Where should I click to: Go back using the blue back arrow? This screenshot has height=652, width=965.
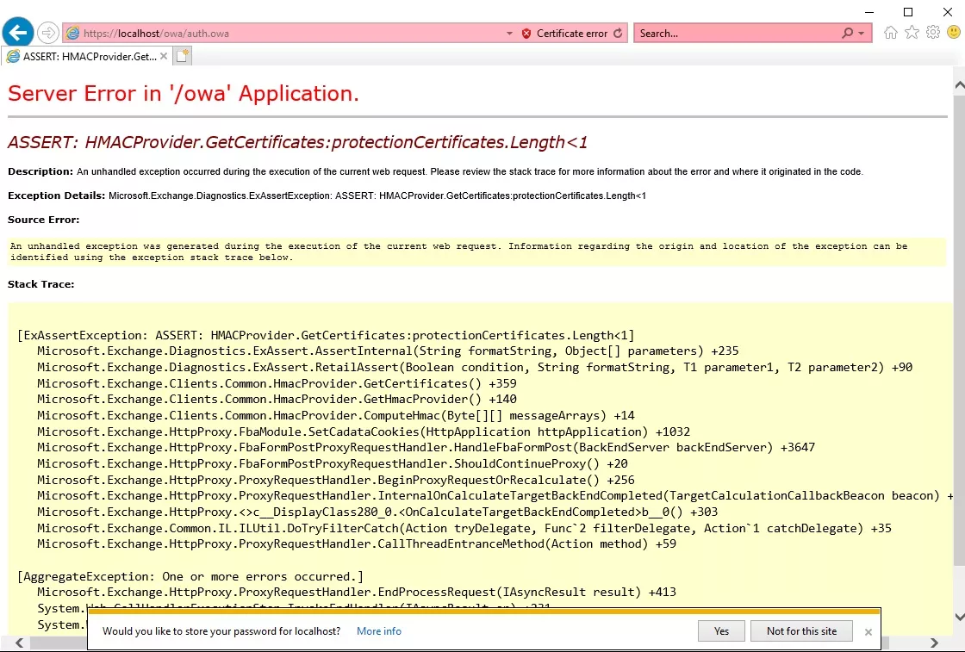point(18,32)
